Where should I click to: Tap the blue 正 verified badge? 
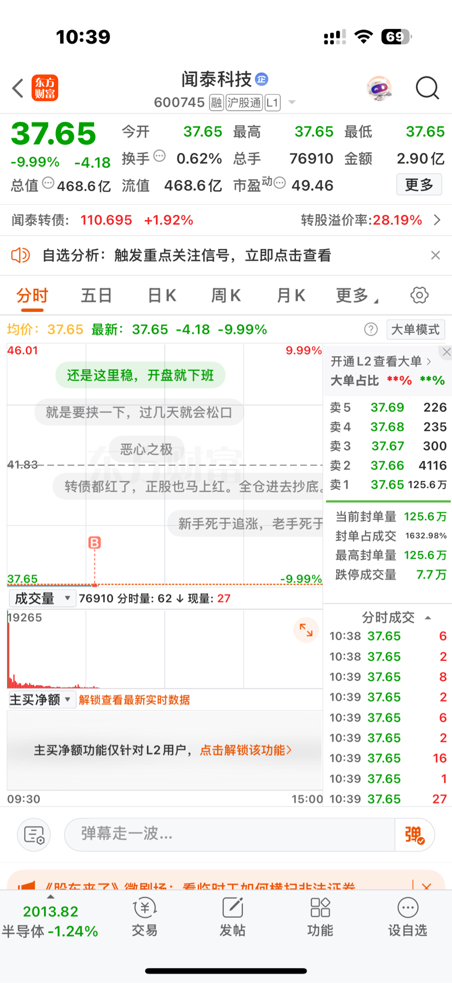pyautogui.click(x=262, y=79)
